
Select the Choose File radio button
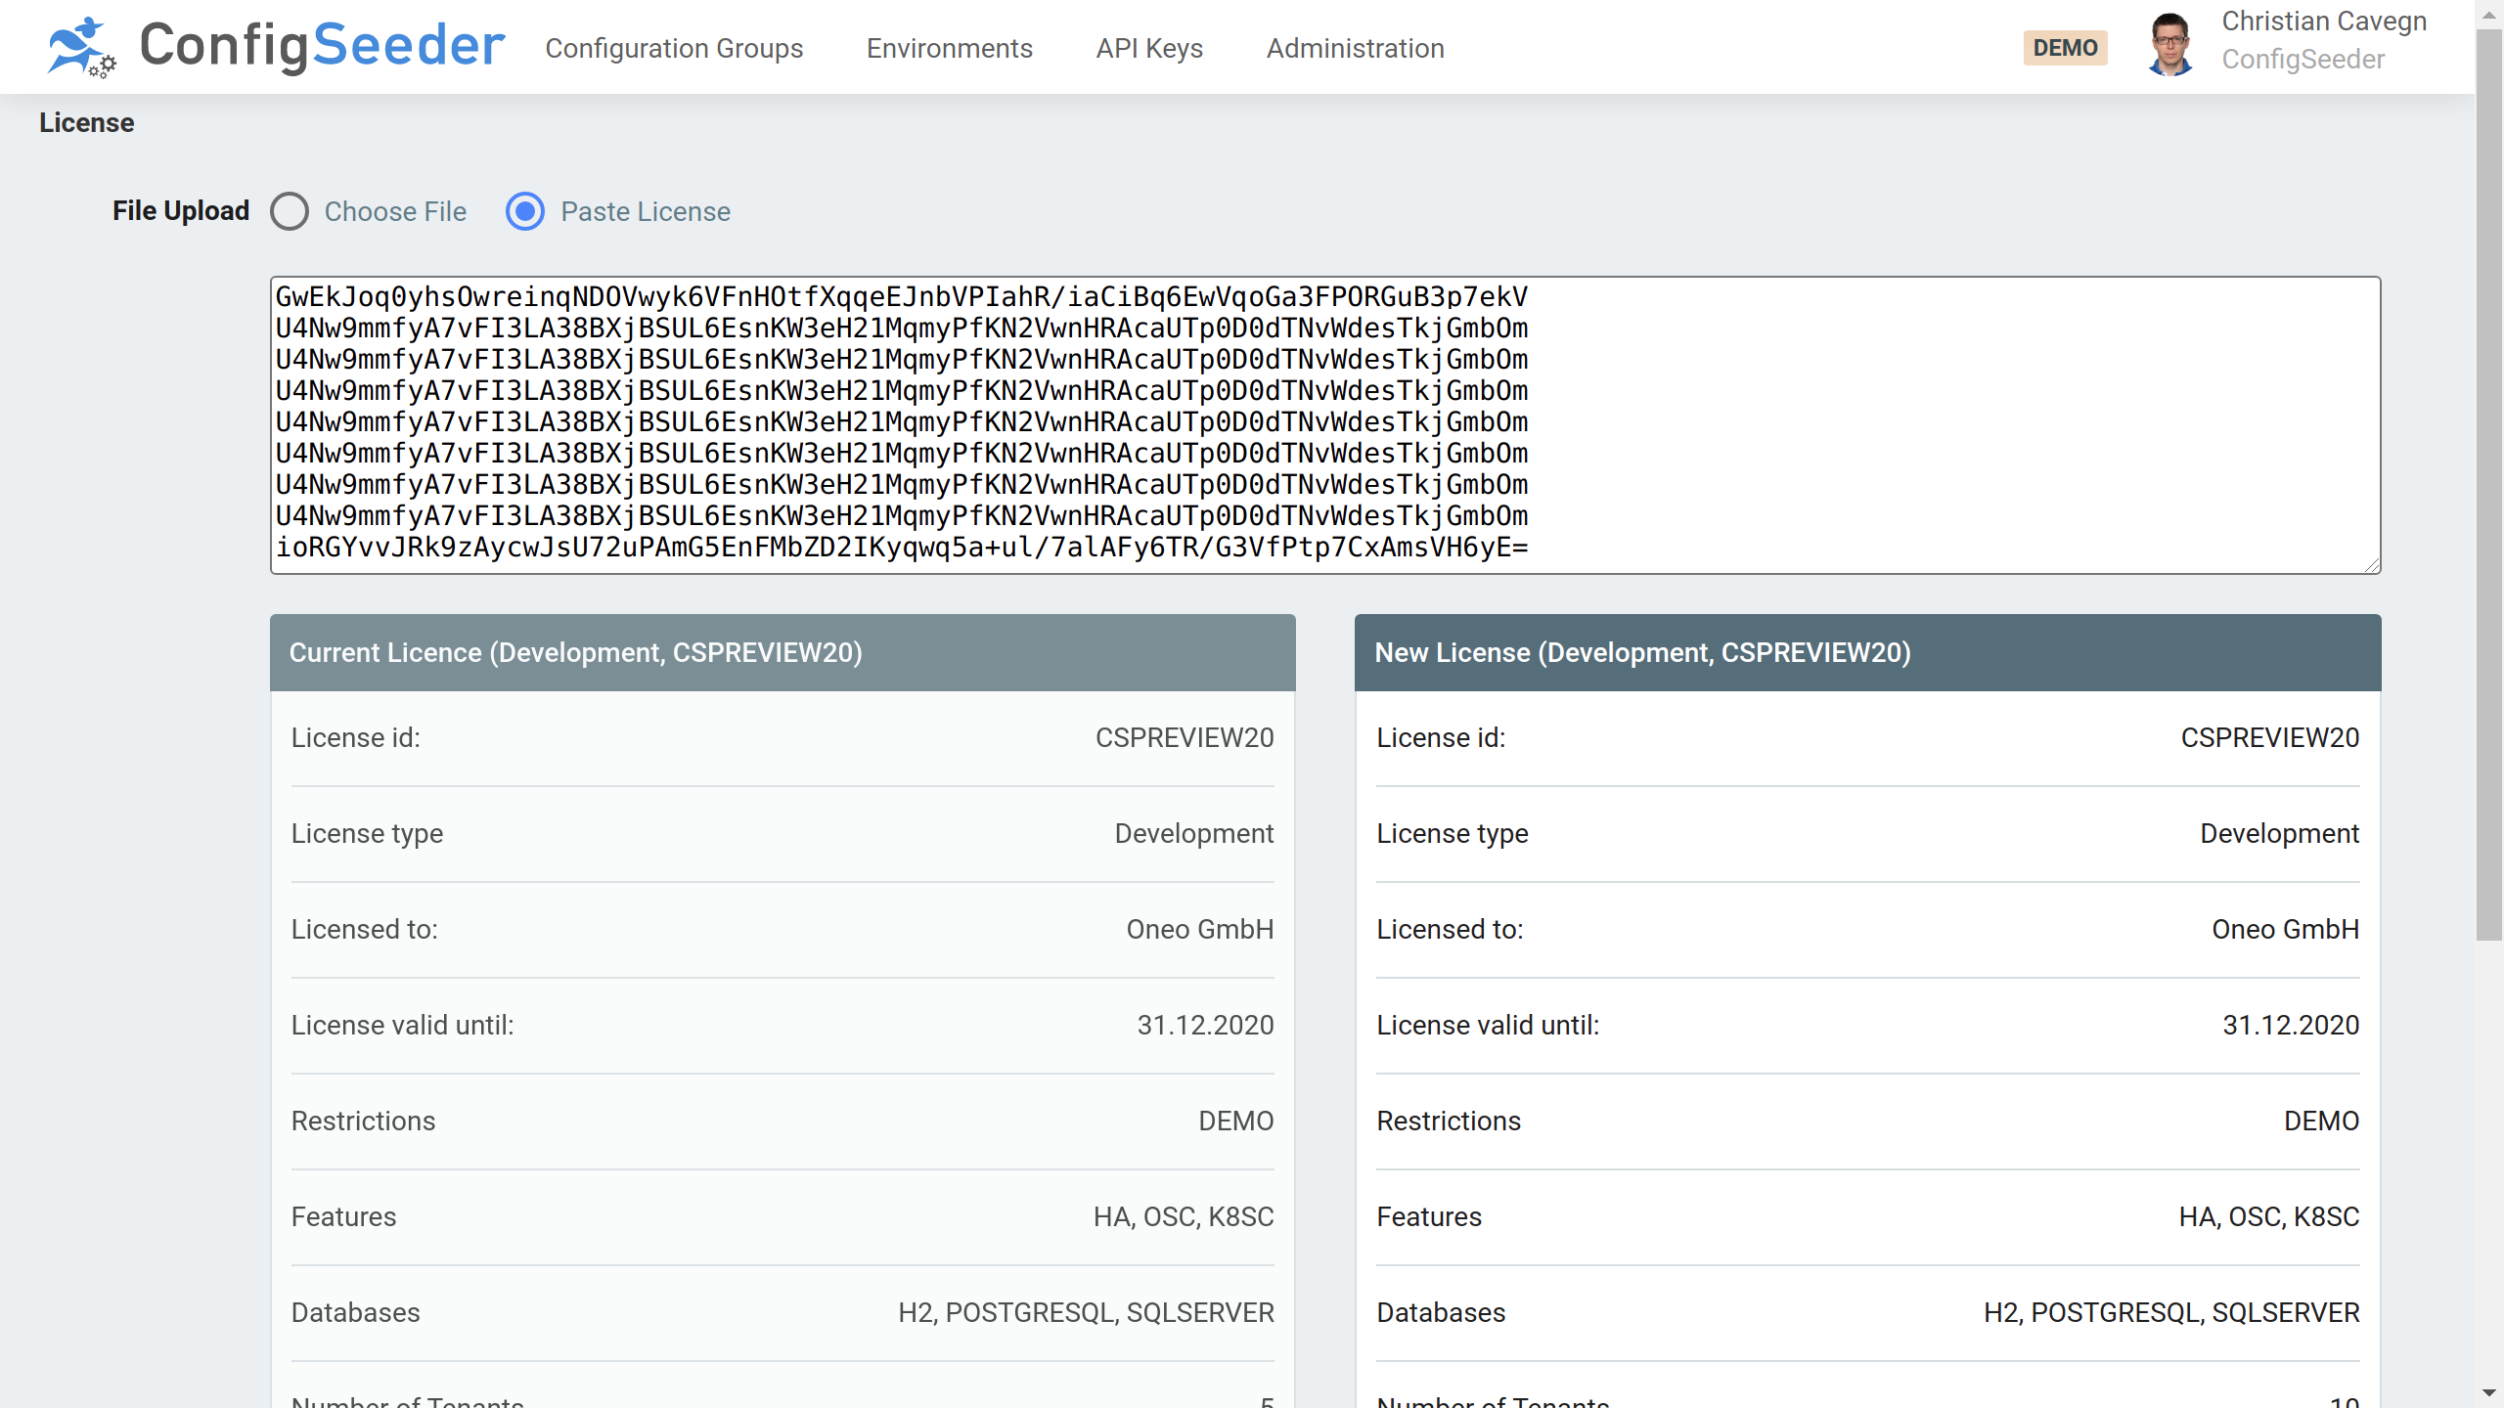[x=290, y=211]
